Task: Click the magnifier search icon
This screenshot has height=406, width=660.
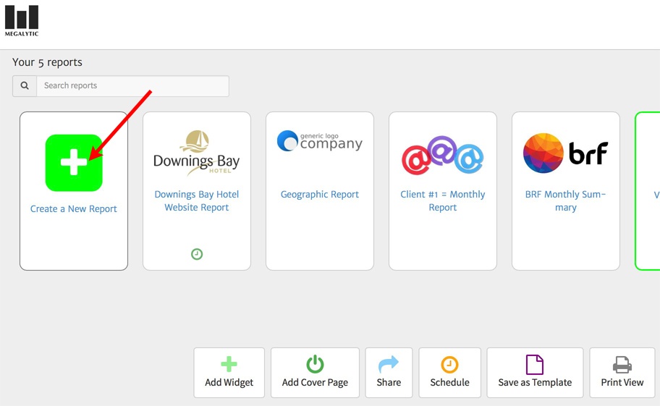Action: [x=25, y=85]
